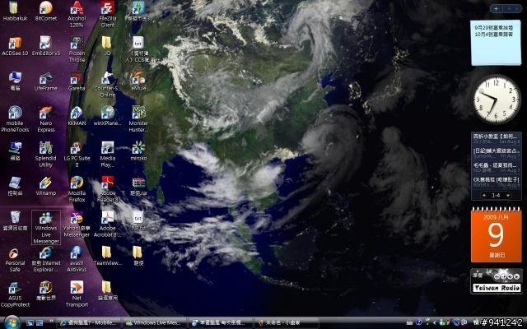527x329 pixels.
Task: Launch Adobe Reader 8 shortcut
Action: coord(108,189)
